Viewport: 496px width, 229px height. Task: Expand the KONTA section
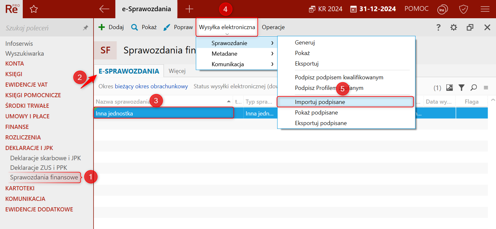click(x=15, y=64)
